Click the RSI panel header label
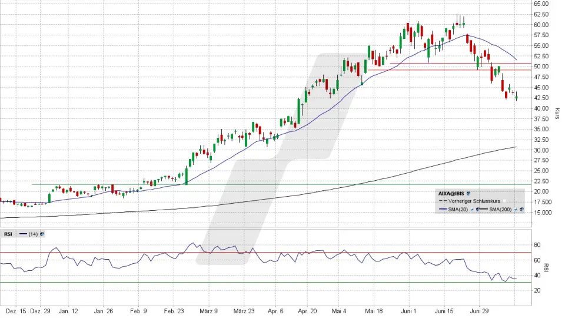 (x=8, y=234)
